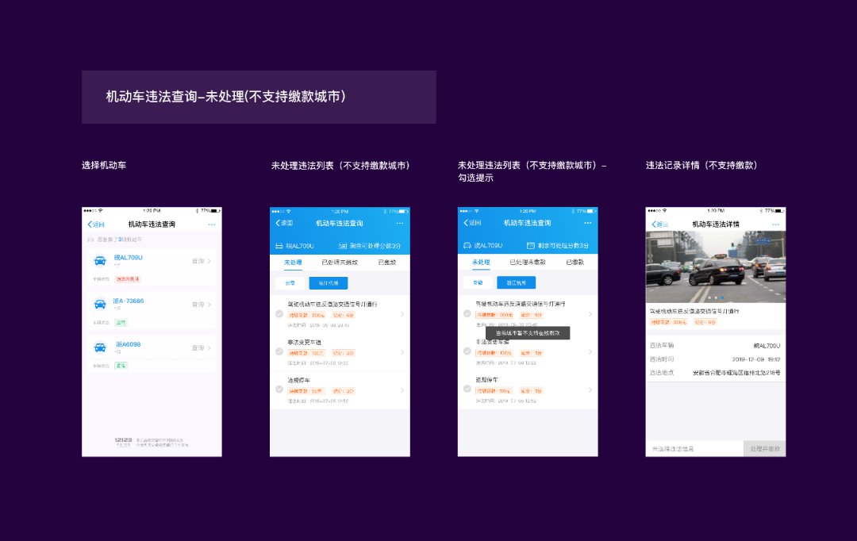Open first violation detail chevron in third screen

point(590,313)
